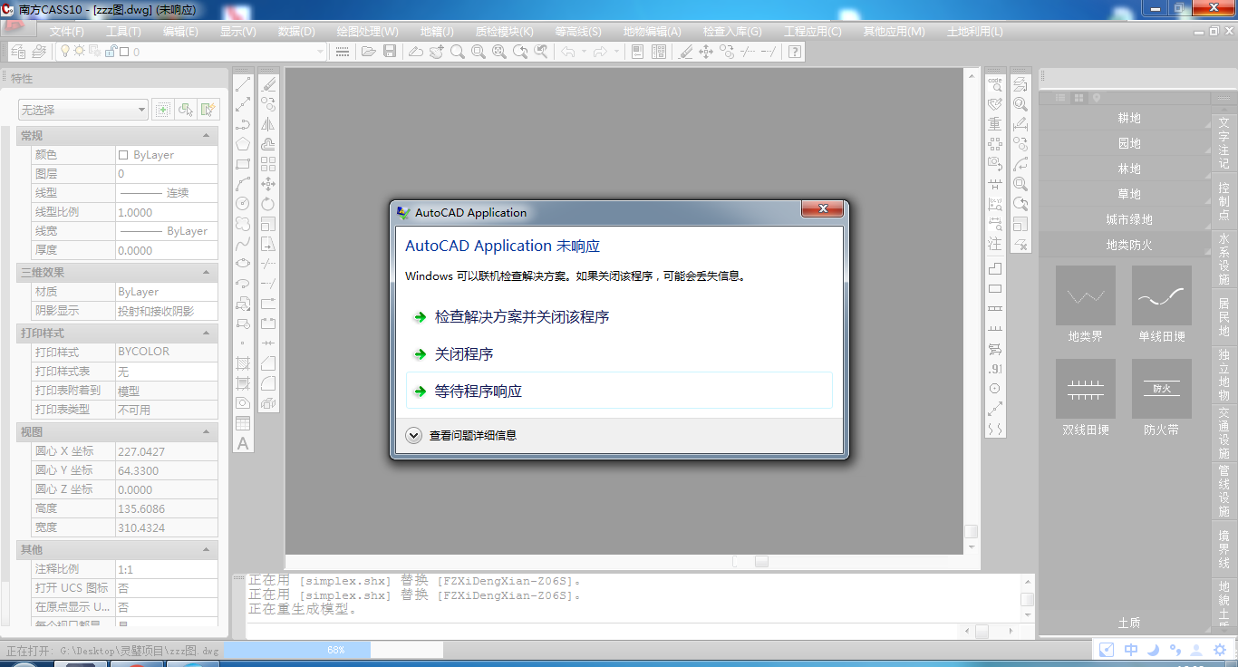Click the IME 中 language indicator in tray
This screenshot has height=667, width=1238.
tap(1131, 650)
